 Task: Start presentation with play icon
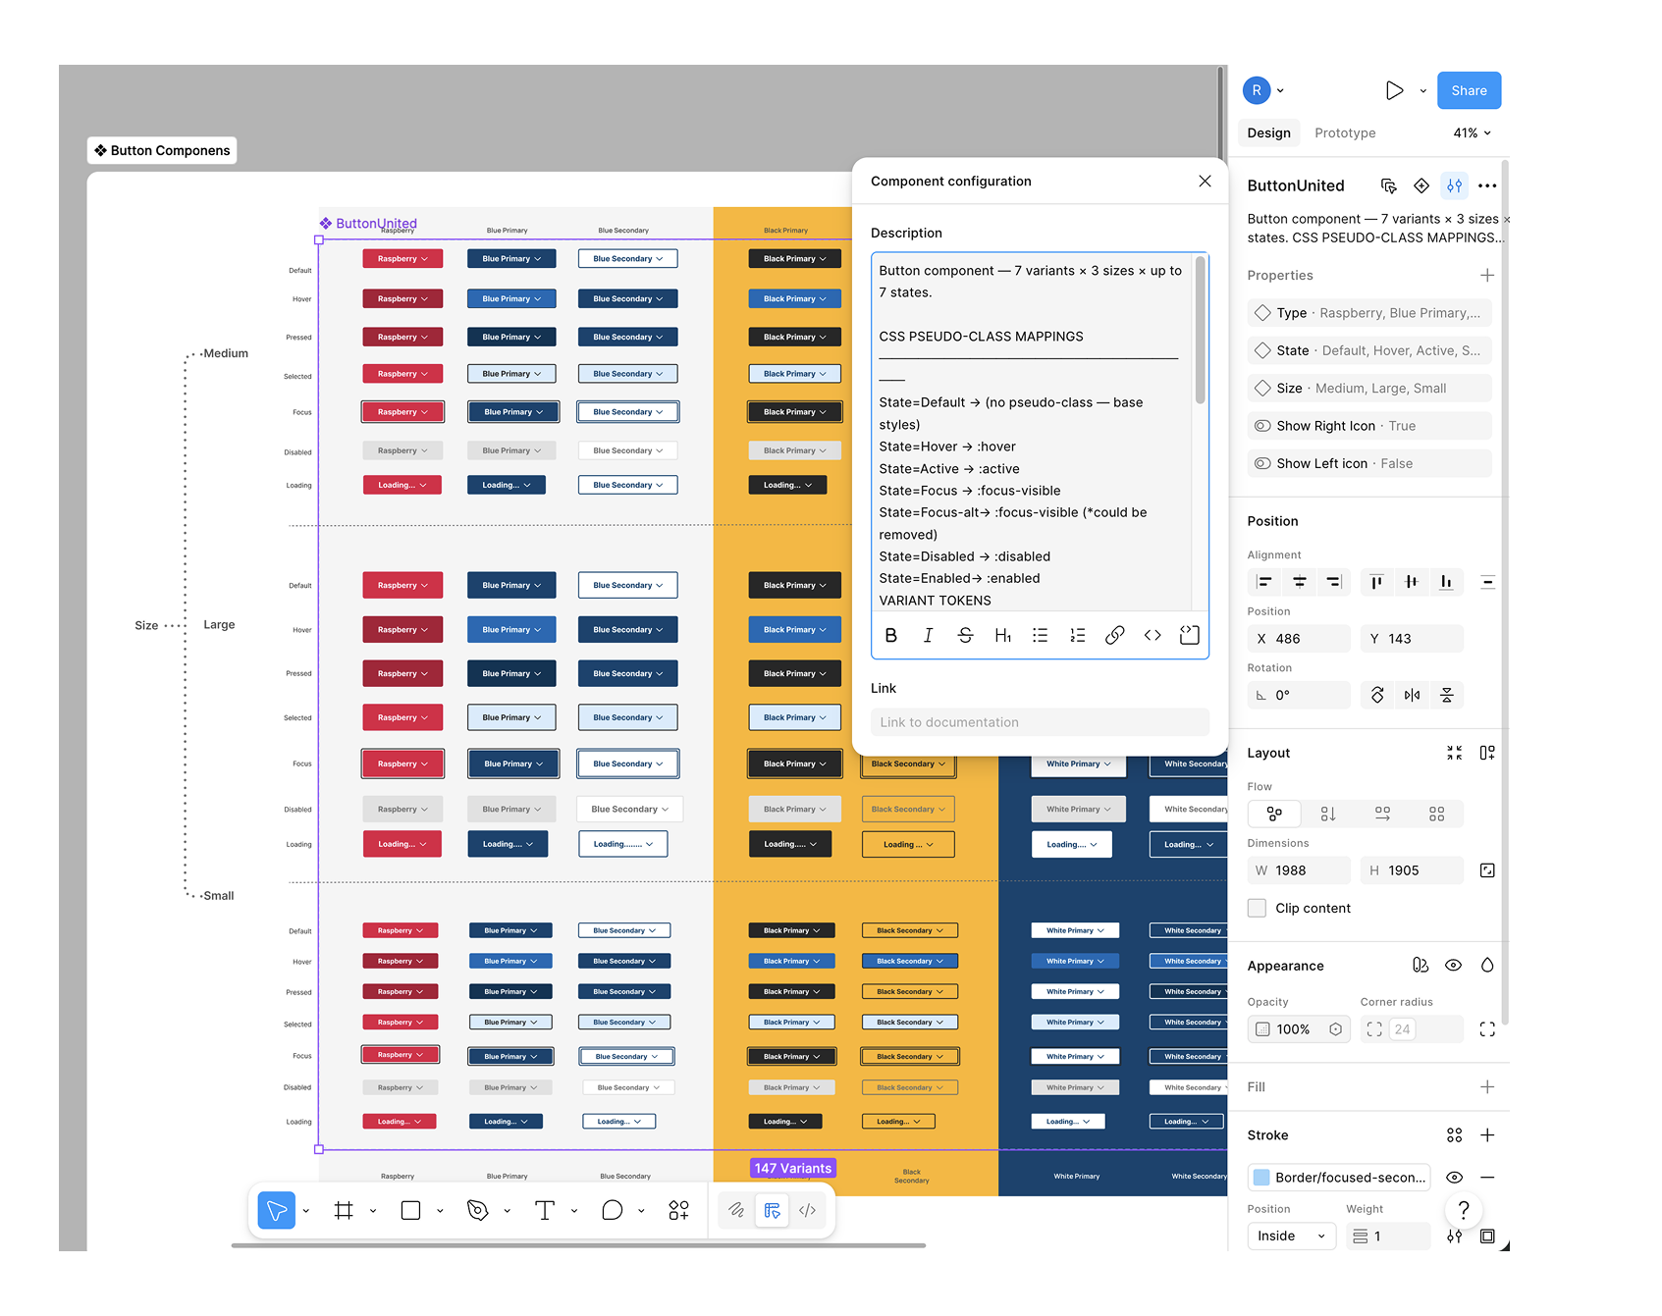(x=1394, y=90)
